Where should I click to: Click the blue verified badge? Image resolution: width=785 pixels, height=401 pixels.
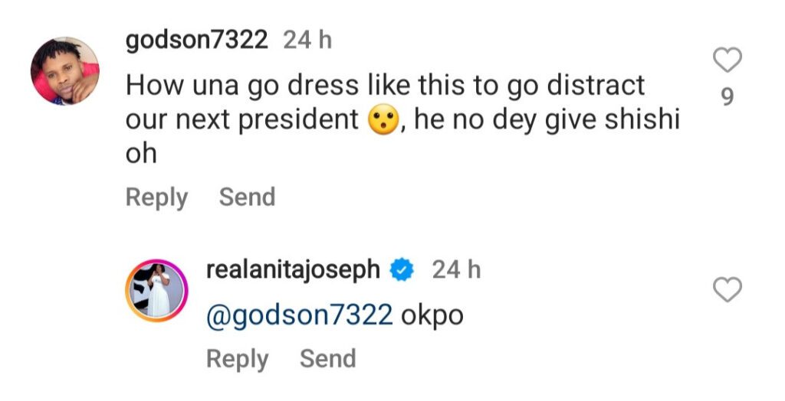point(403,269)
